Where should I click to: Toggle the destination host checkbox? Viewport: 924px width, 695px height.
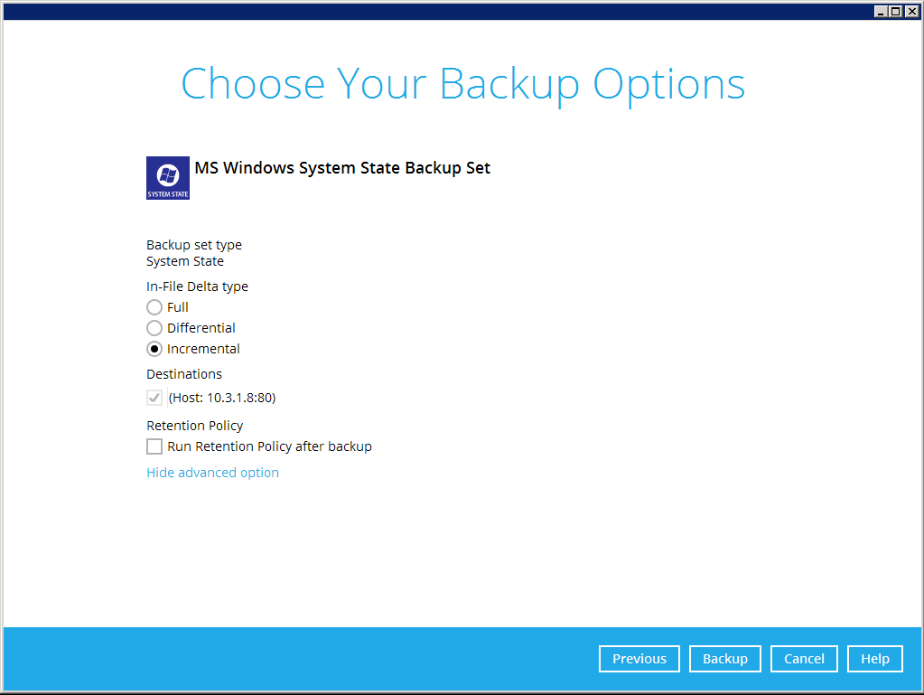154,398
